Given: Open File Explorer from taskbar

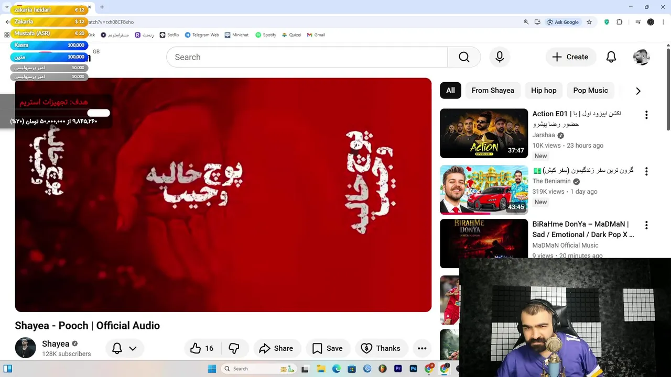Looking at the screenshot, I should pyautogui.click(x=321, y=369).
